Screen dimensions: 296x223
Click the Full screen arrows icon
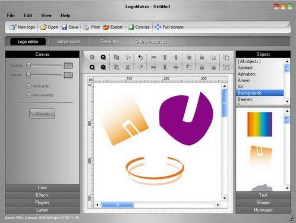(158, 27)
